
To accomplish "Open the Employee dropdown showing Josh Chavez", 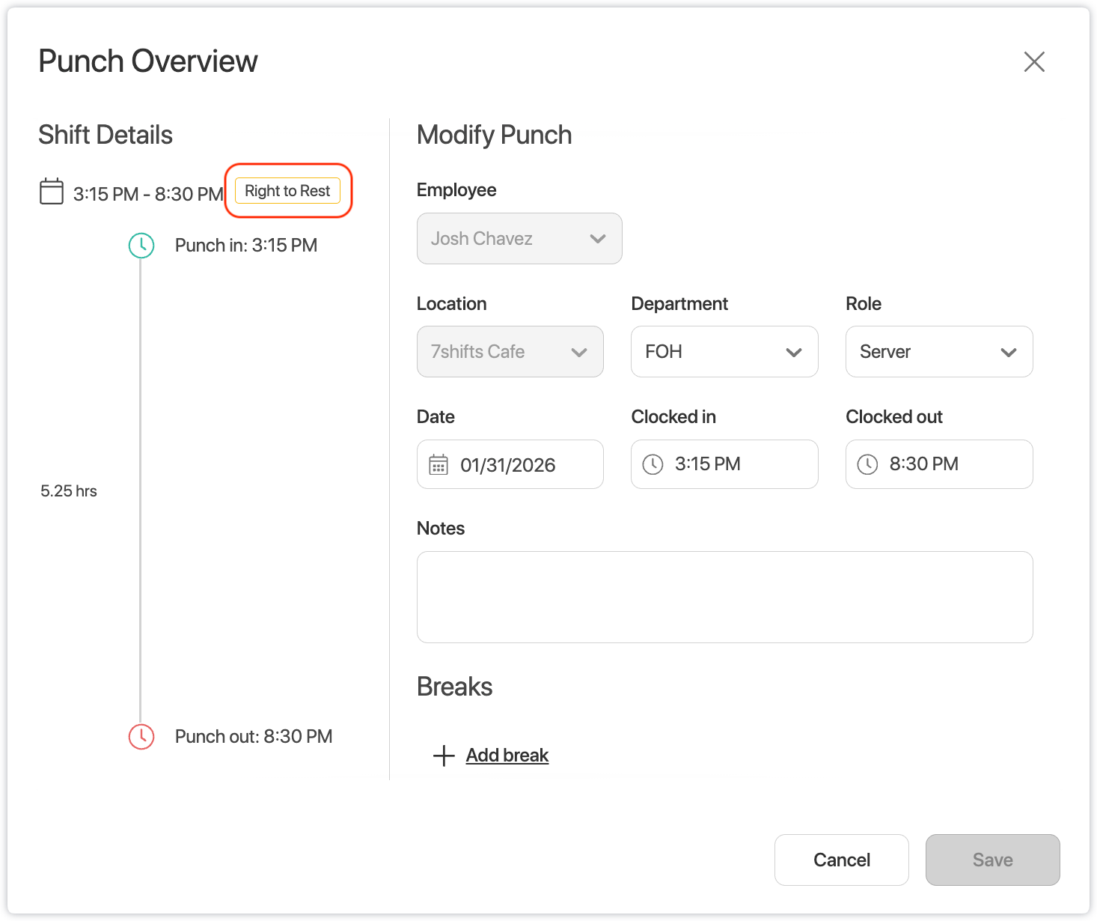I will [519, 239].
